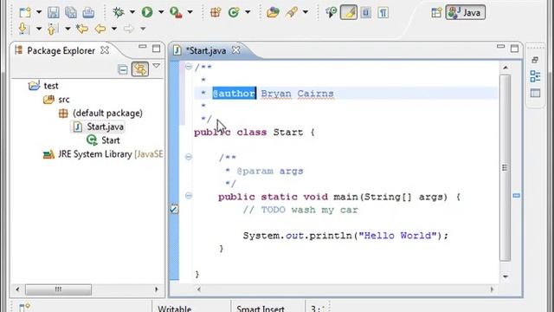This screenshot has width=554, height=312.
Task: Click the Collapse All icon in Package Explorer
Action: click(123, 69)
